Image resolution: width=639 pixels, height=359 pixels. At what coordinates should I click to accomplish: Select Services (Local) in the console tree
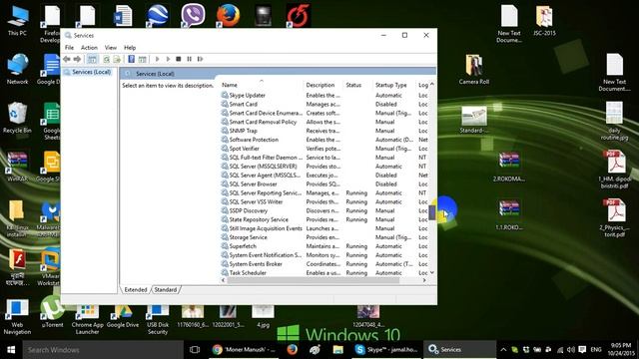pyautogui.click(x=91, y=72)
